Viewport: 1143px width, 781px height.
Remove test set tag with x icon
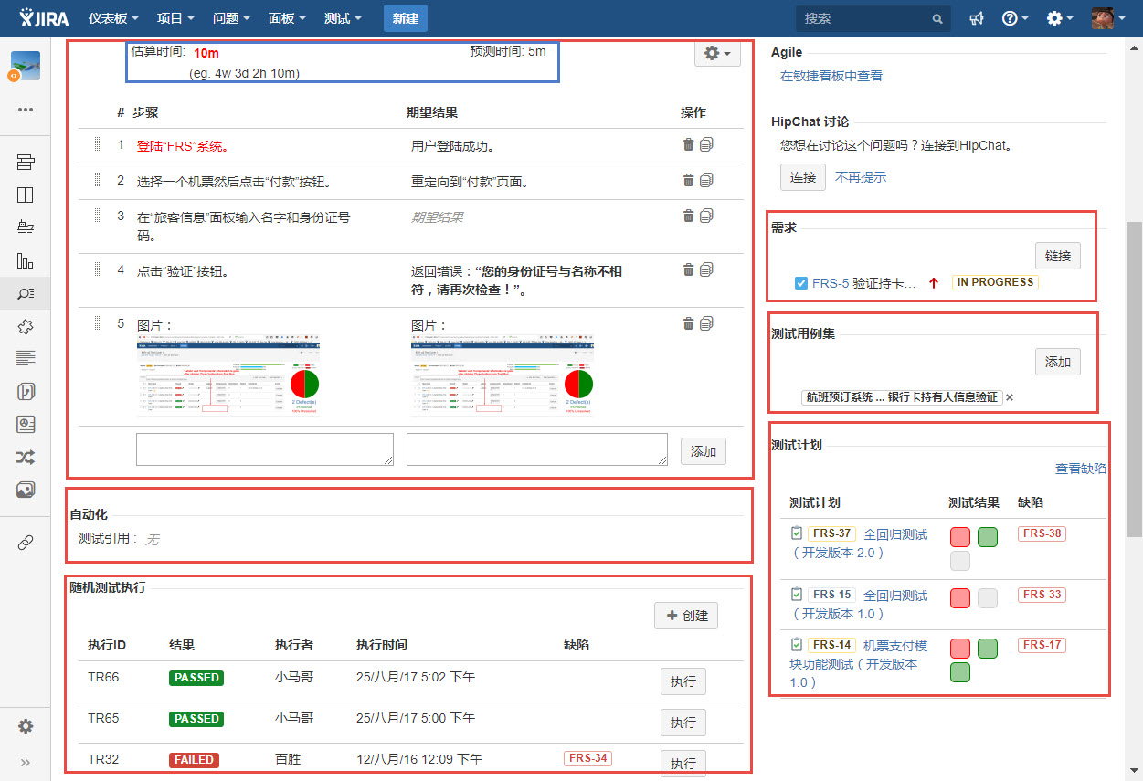pyautogui.click(x=1010, y=397)
